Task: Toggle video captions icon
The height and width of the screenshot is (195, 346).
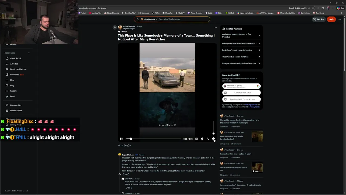Action: click(x=197, y=139)
